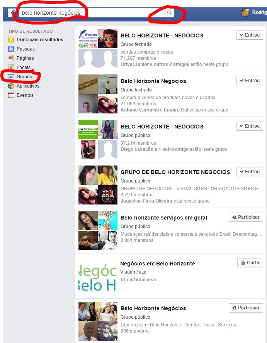Open Eco Drive BH thumbnail
The image size is (267, 343).
[x=88, y=130]
